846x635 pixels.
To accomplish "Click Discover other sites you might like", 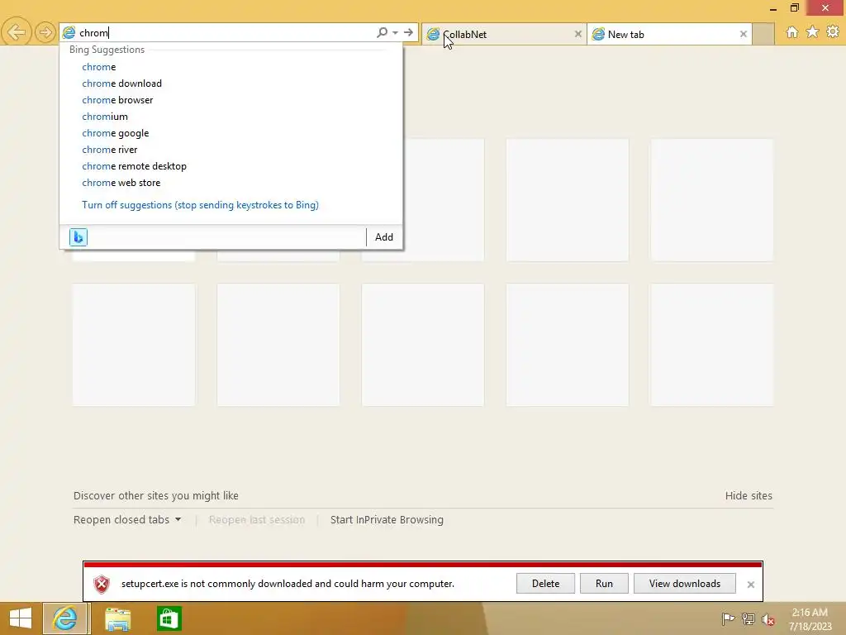I will (156, 496).
